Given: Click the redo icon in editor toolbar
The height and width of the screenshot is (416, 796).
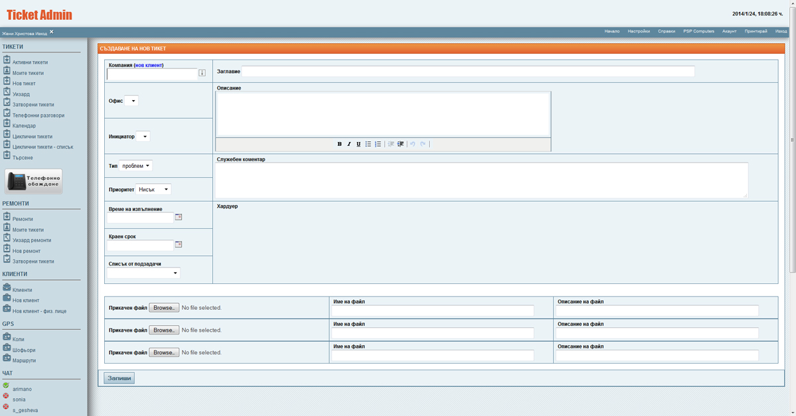Looking at the screenshot, I should pos(423,144).
